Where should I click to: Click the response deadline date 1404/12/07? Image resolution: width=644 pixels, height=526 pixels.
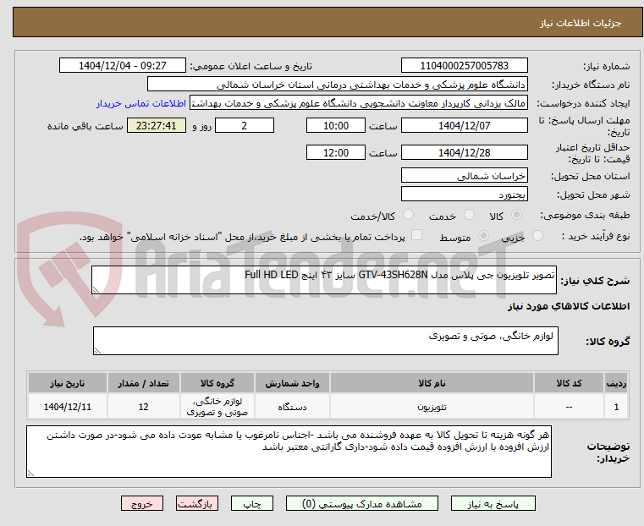pyautogui.click(x=464, y=125)
